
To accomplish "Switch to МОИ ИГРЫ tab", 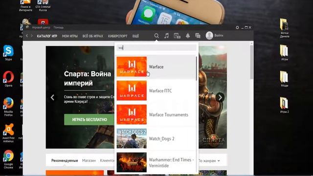I will tap(70, 36).
